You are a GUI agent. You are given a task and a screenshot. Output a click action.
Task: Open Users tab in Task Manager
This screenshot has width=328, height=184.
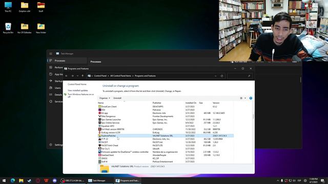55,88
